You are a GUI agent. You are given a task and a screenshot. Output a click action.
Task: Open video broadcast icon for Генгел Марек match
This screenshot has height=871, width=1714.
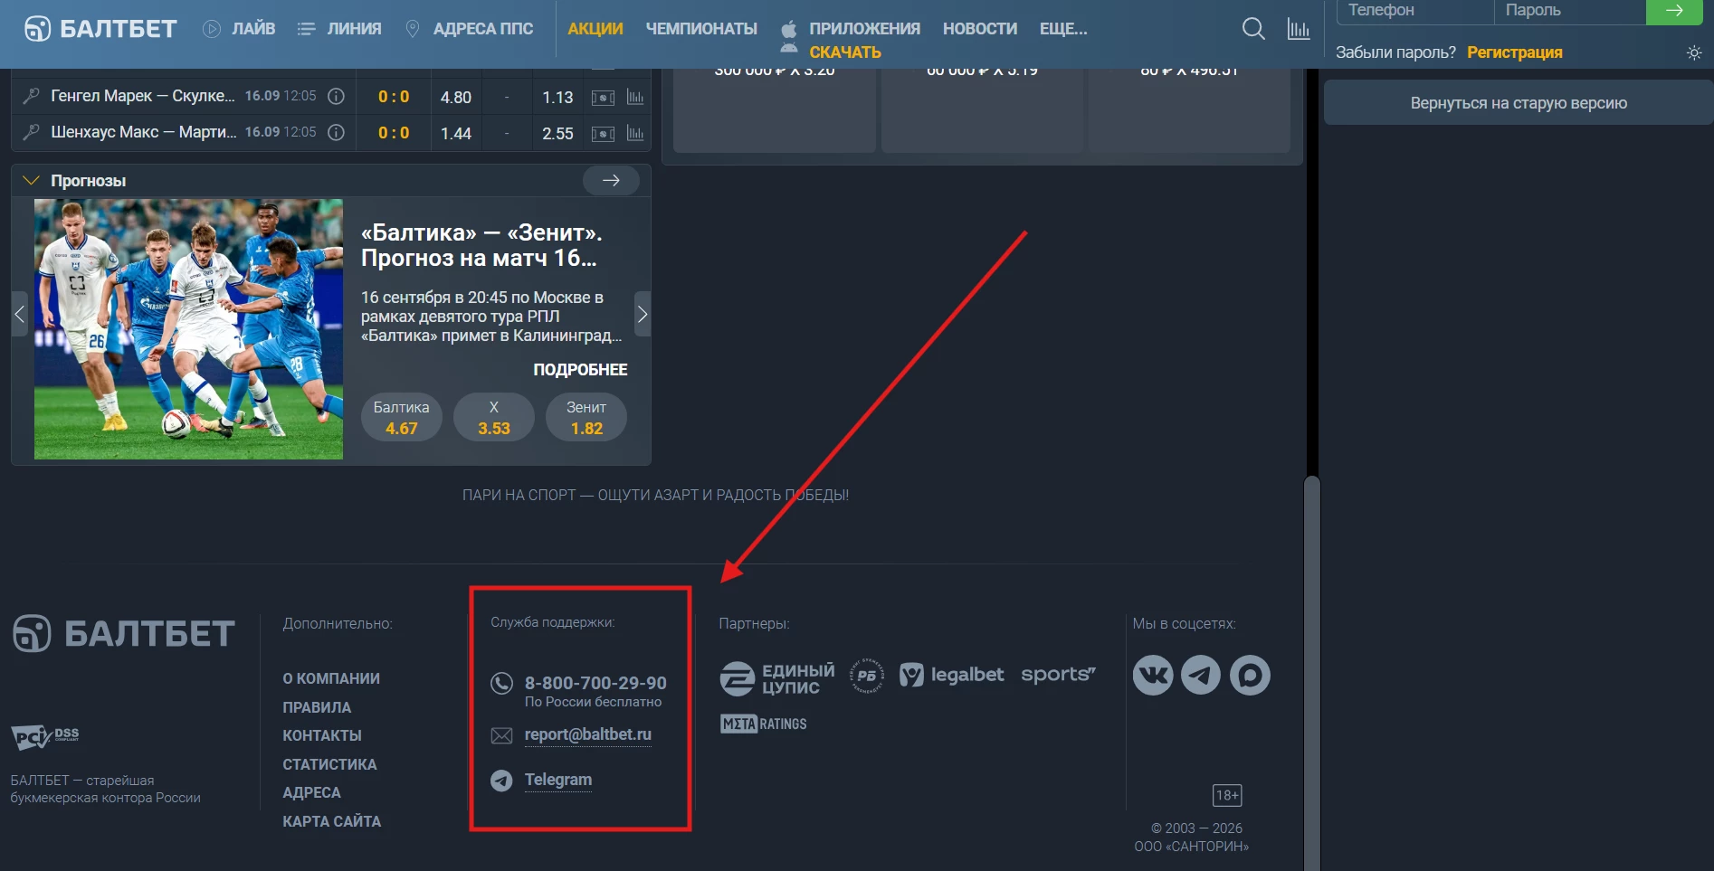pyautogui.click(x=603, y=98)
